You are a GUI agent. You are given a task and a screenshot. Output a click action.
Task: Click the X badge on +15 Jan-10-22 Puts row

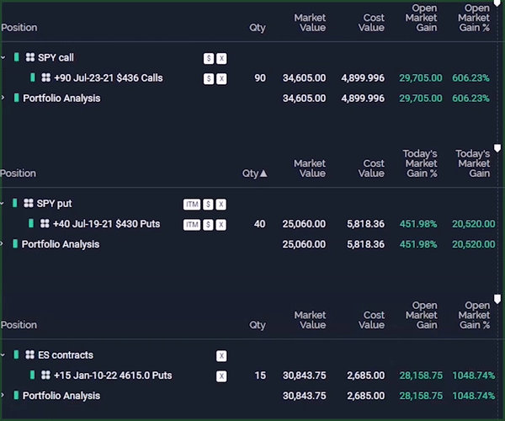[221, 376]
